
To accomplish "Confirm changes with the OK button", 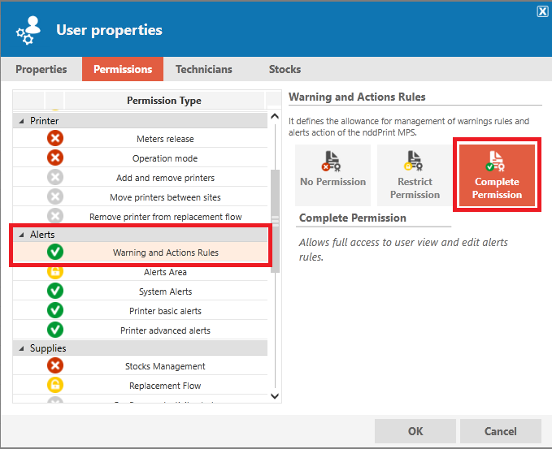I will [x=415, y=431].
